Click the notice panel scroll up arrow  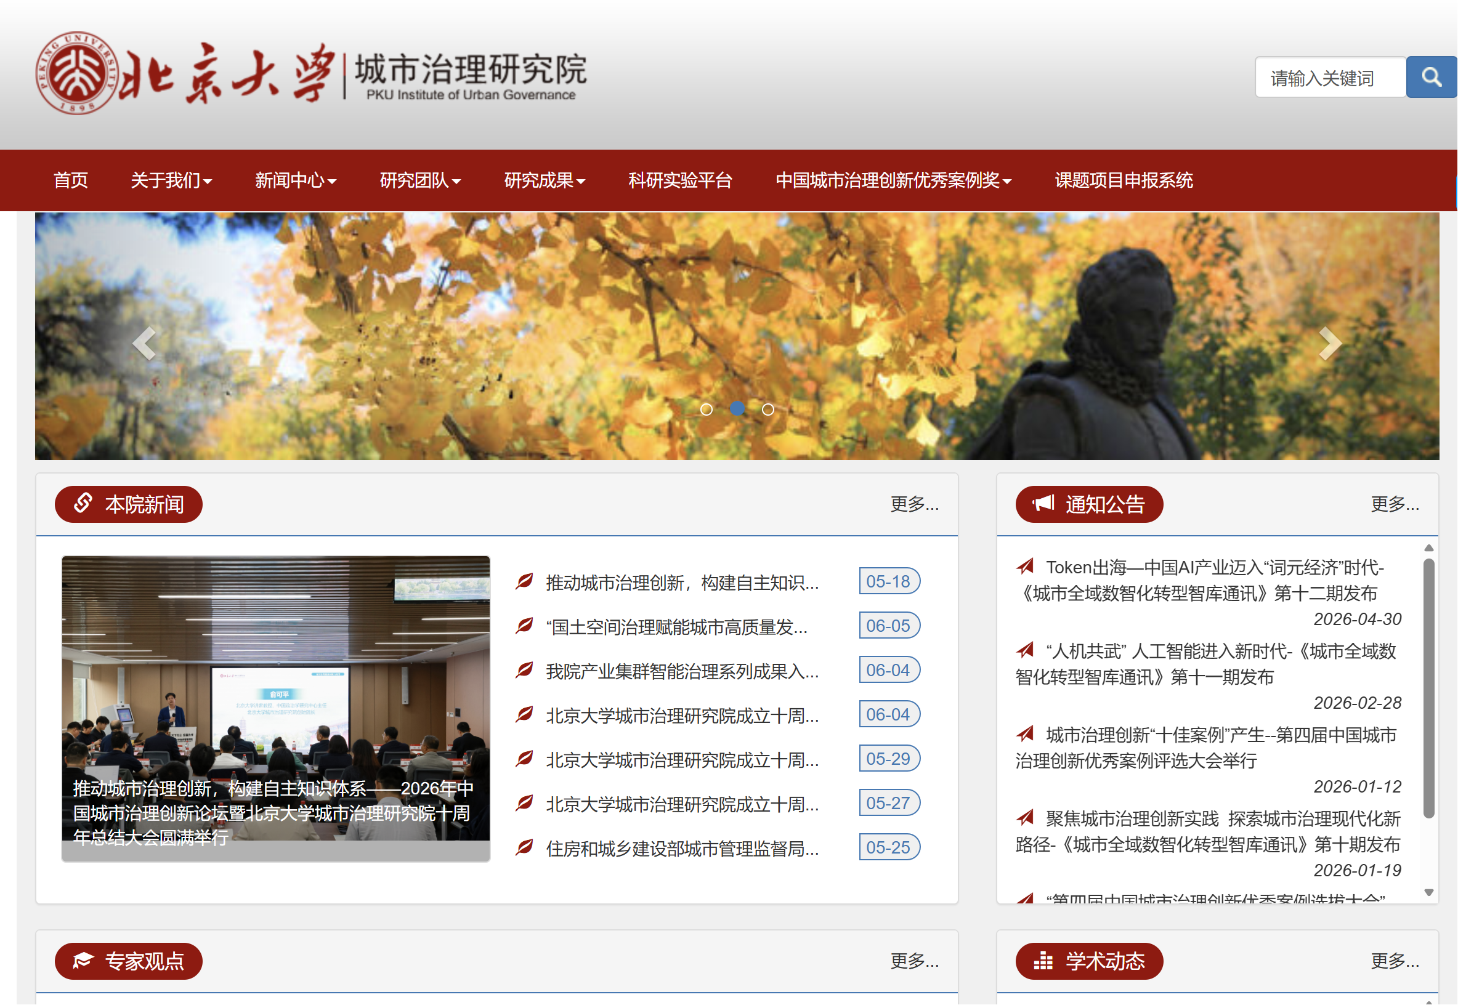(x=1429, y=548)
